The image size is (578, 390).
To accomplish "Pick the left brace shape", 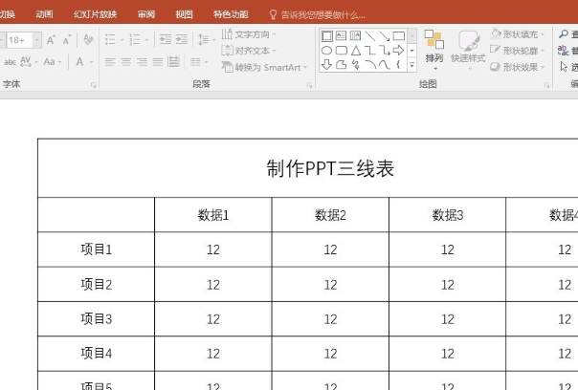I will [398, 65].
